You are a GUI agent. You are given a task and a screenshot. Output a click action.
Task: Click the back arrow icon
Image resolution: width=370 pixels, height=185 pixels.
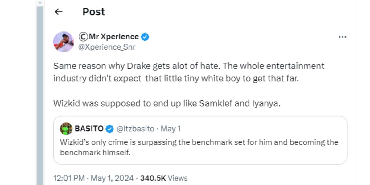[x=58, y=12]
